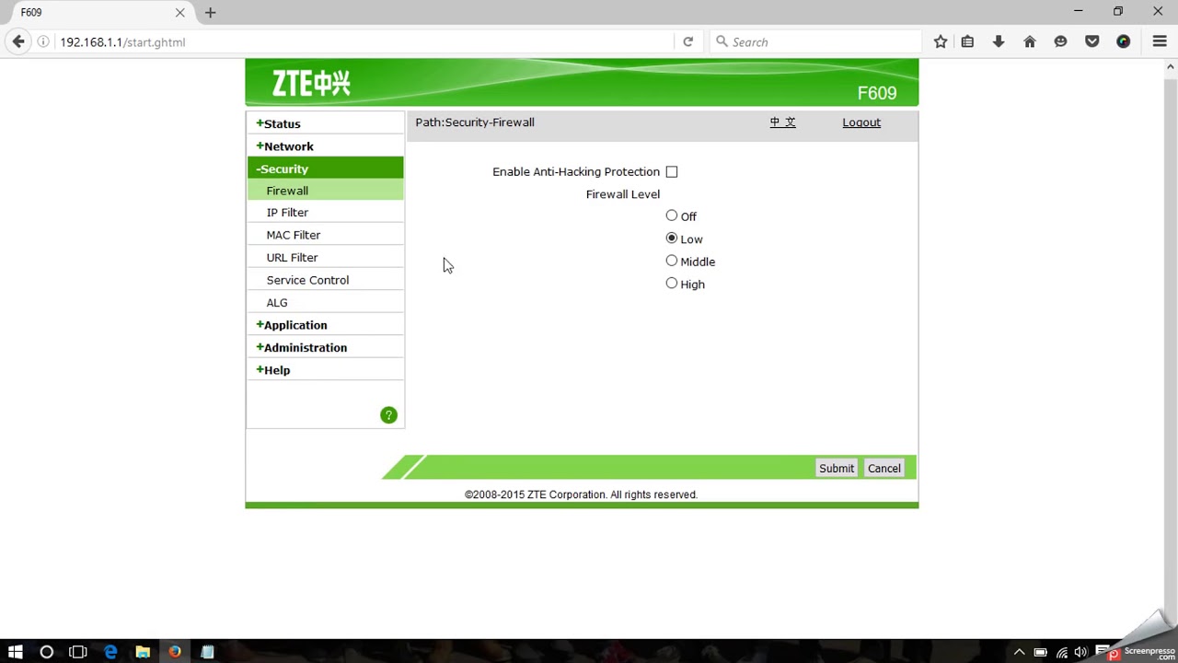The height and width of the screenshot is (663, 1178).
Task: Click the Cortana circle icon on taskbar
Action: (x=47, y=652)
